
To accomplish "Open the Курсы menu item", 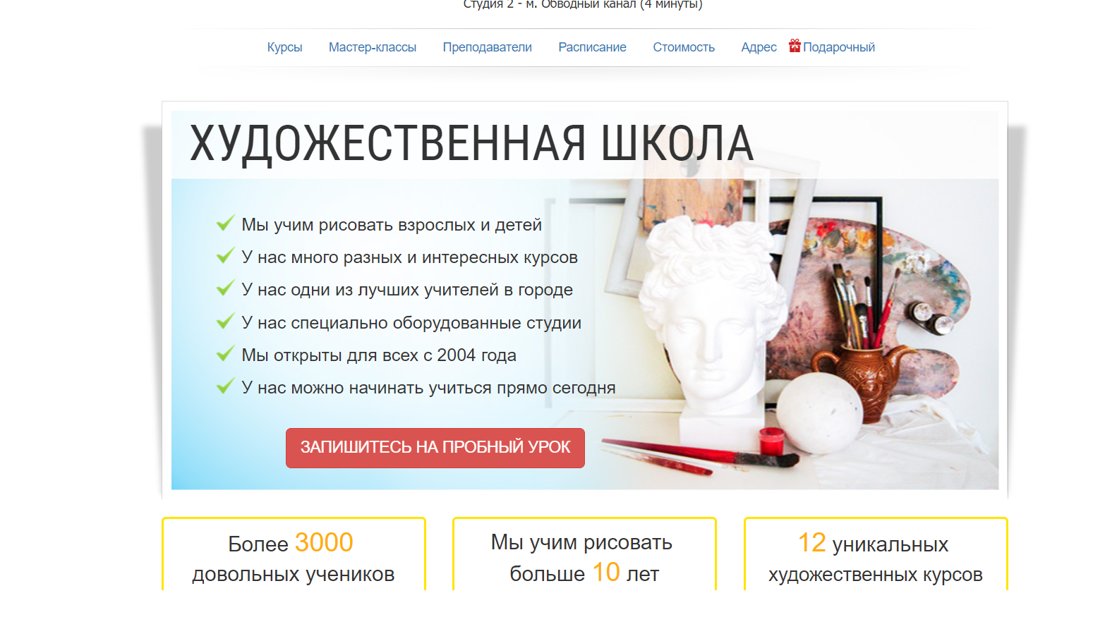I will pyautogui.click(x=284, y=47).
